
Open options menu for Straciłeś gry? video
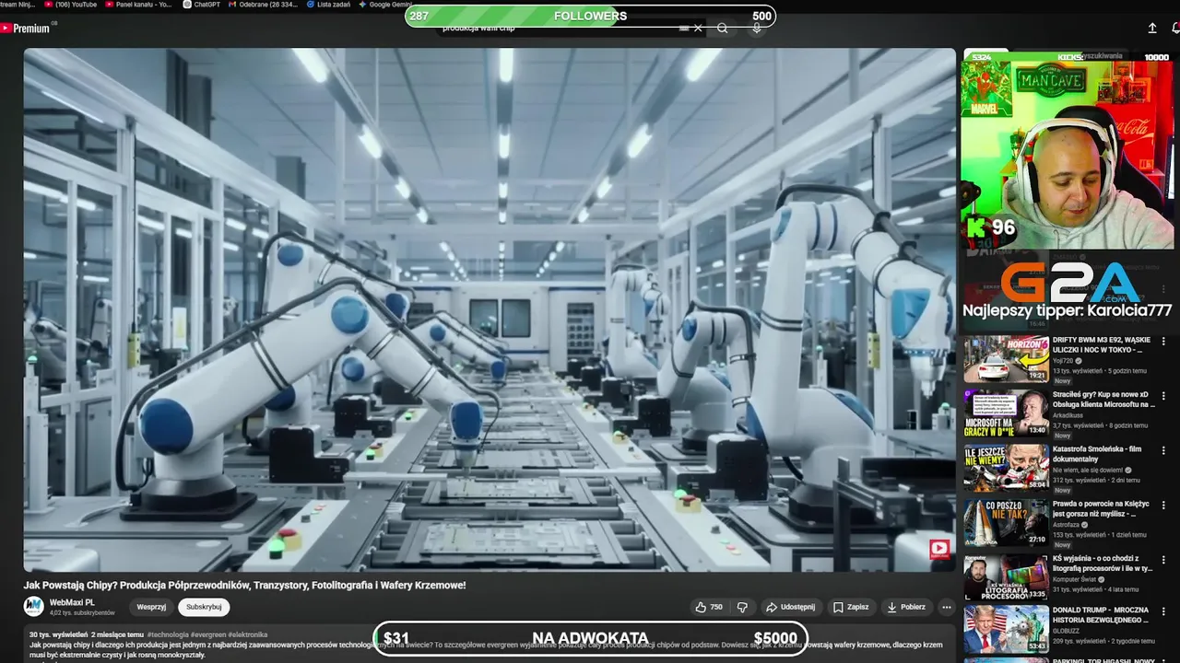point(1163,396)
